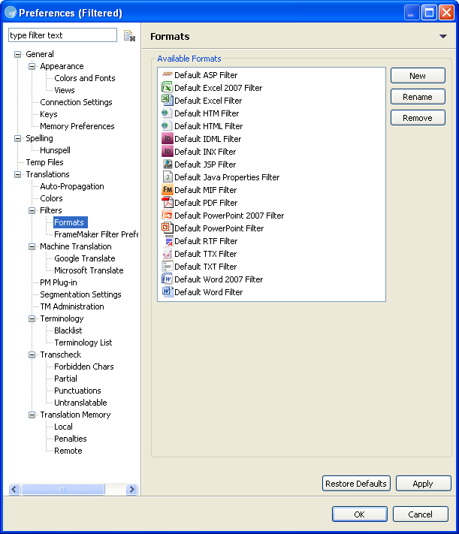Click the Default Word Filter icon
The height and width of the screenshot is (534, 459).
(x=167, y=292)
